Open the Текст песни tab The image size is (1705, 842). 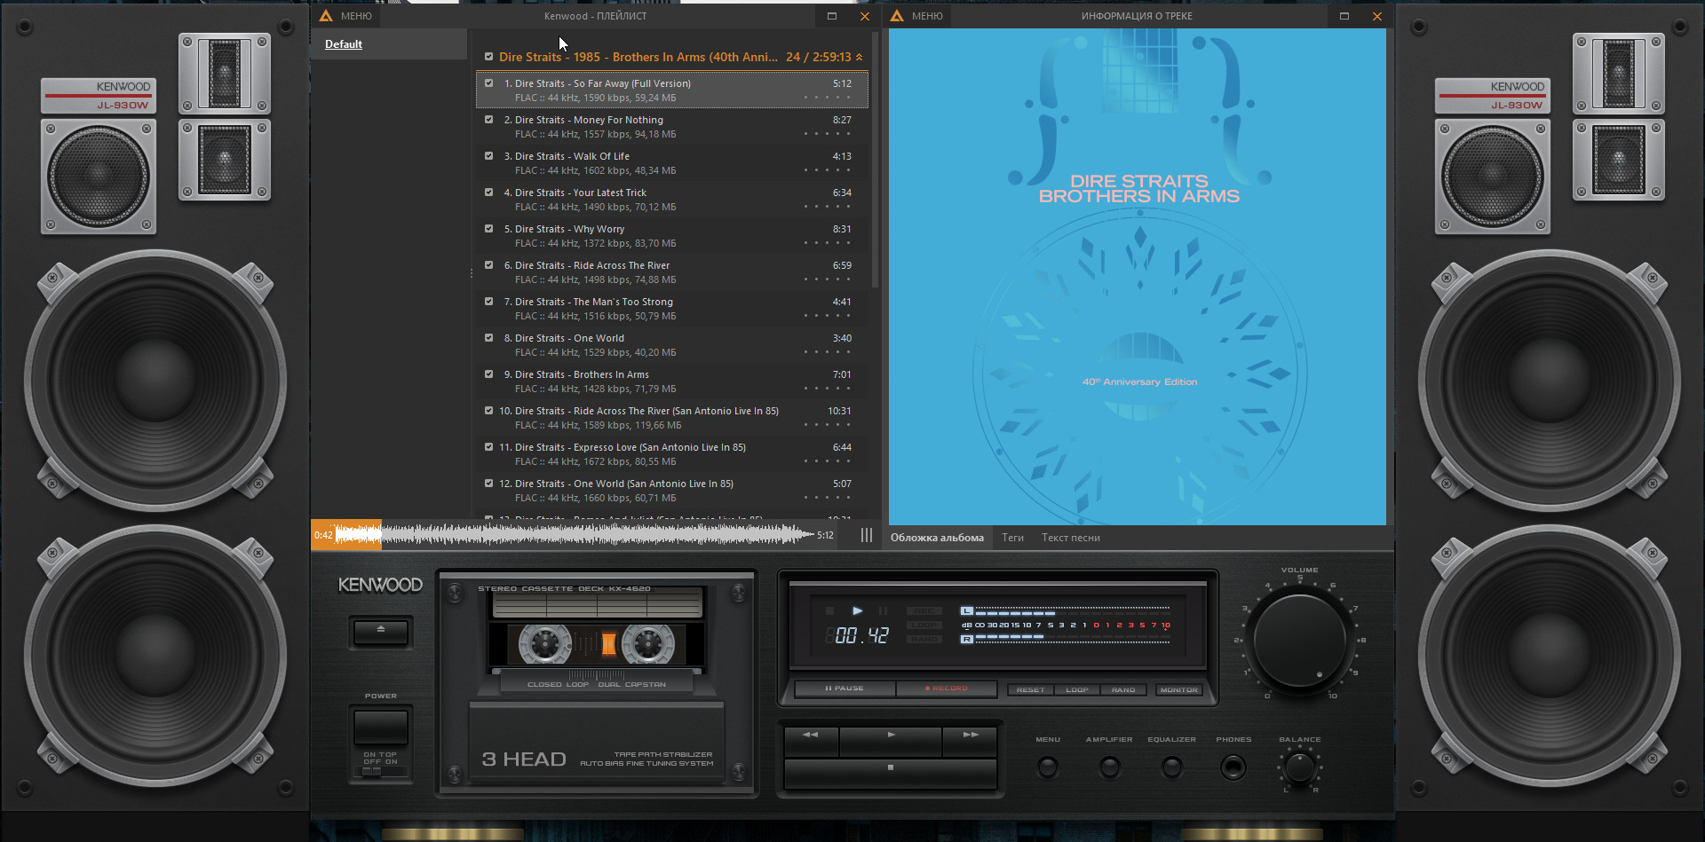[1070, 538]
